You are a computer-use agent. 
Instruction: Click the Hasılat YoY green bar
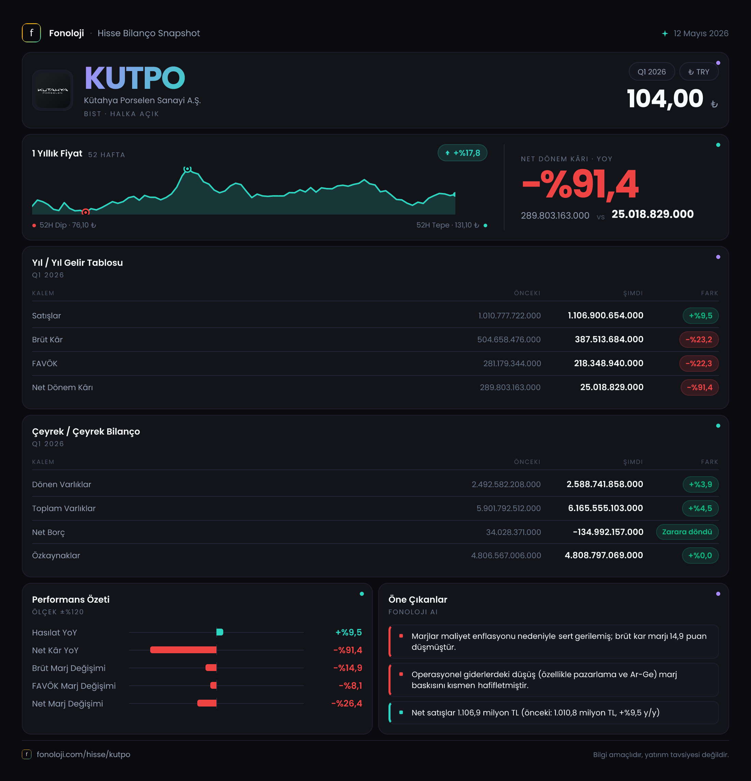(220, 632)
